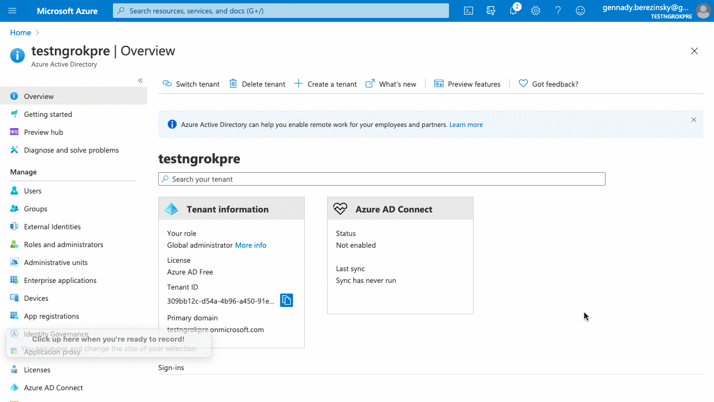714x402 pixels.
Task: Open the portal hamburger menu
Action: 12,11
